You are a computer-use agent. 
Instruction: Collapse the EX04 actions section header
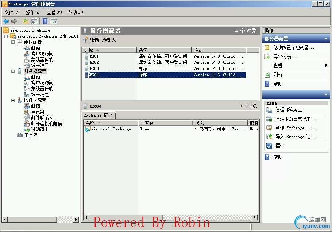click(326, 95)
